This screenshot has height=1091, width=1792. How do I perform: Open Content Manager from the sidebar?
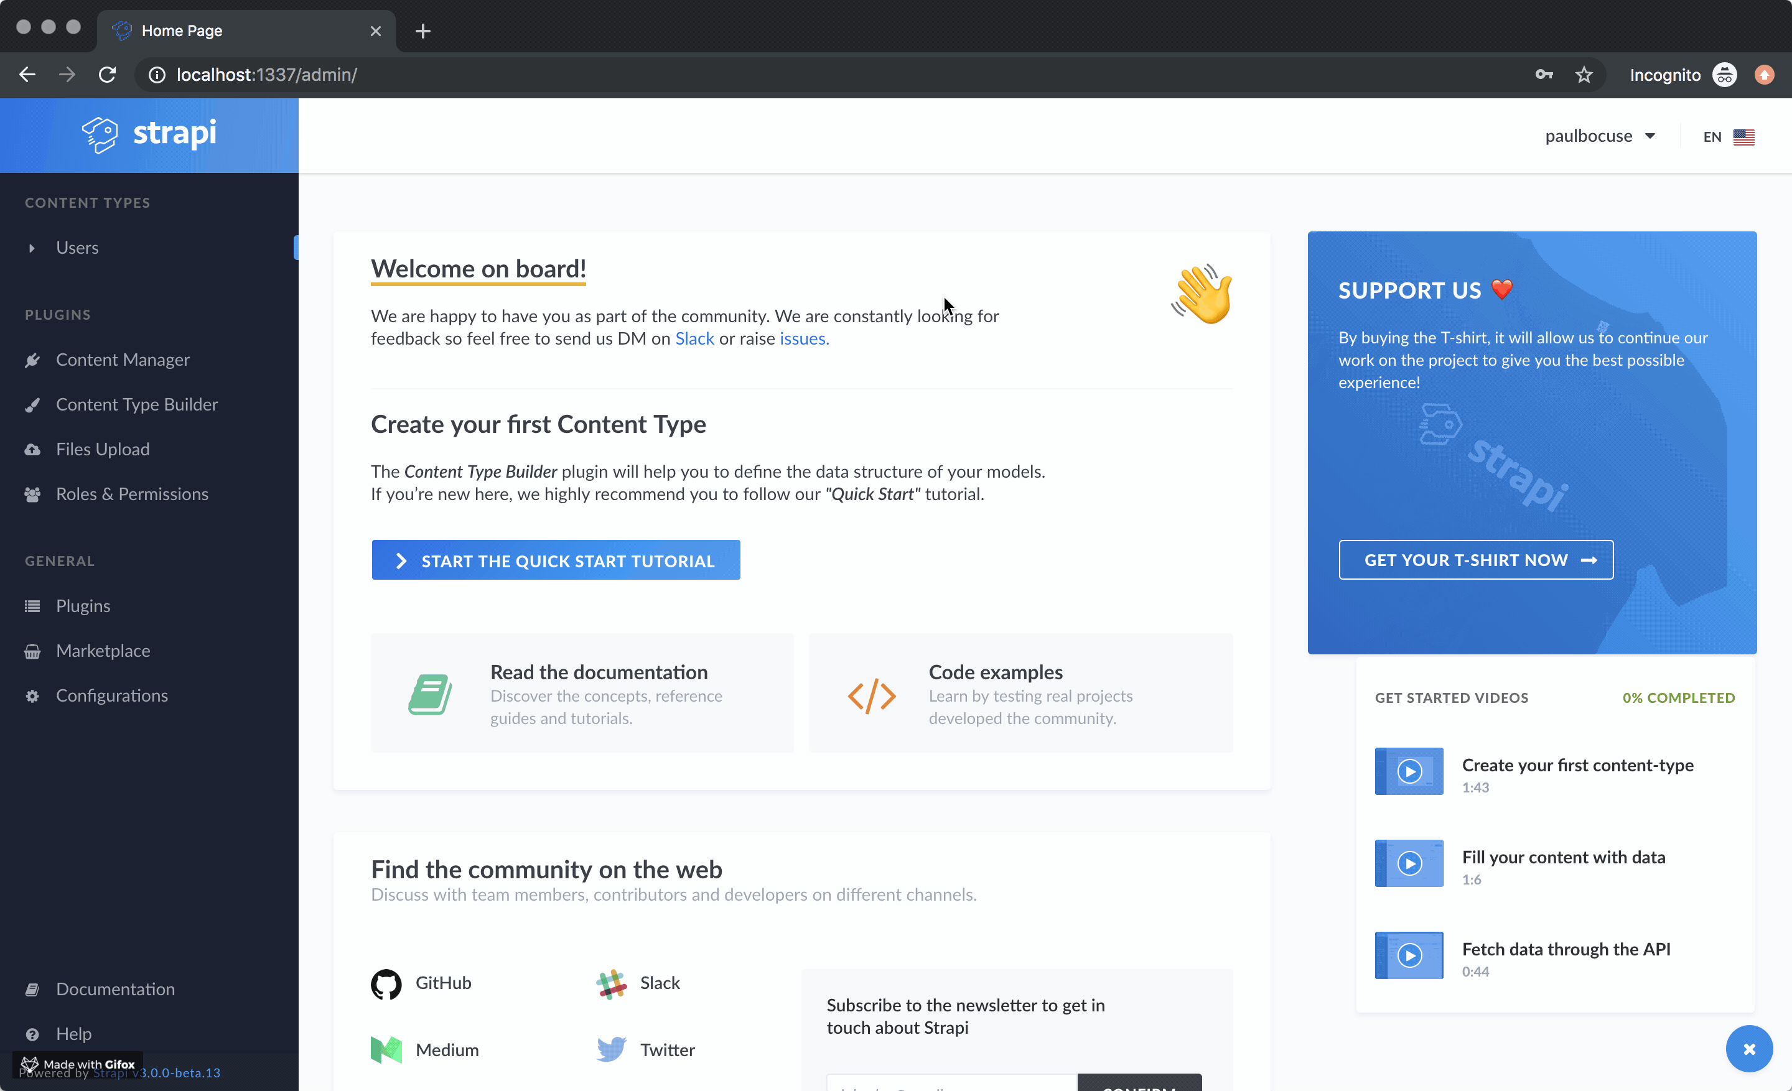(122, 359)
